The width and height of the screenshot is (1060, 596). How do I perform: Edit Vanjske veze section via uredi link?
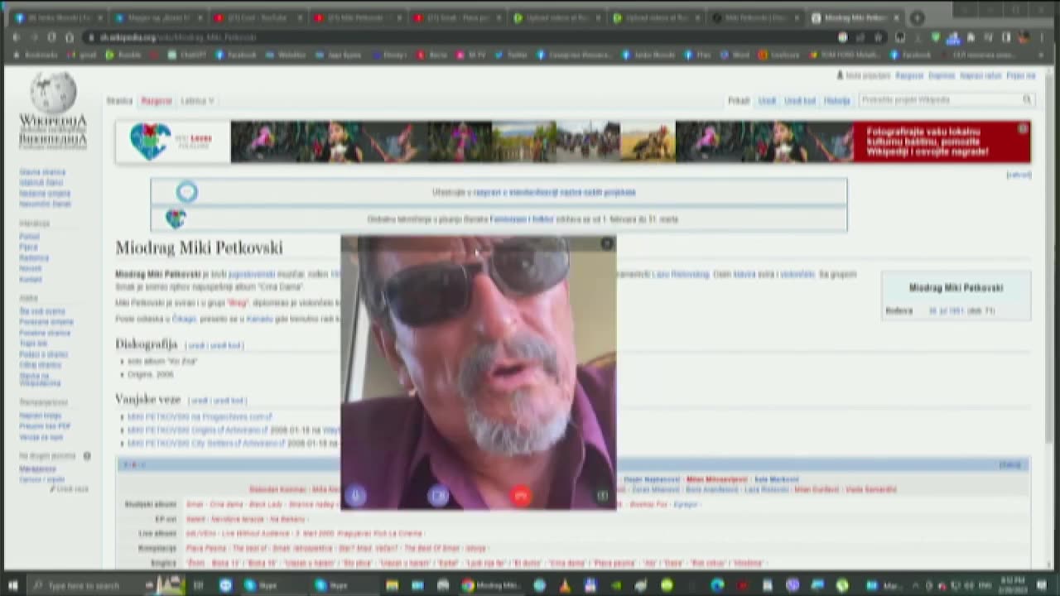[x=198, y=401]
